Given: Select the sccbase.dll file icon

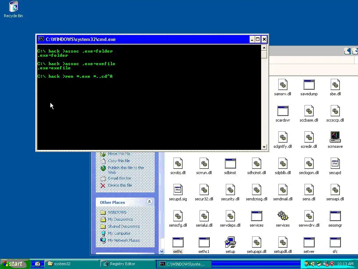Looking at the screenshot, I should pyautogui.click(x=309, y=111).
